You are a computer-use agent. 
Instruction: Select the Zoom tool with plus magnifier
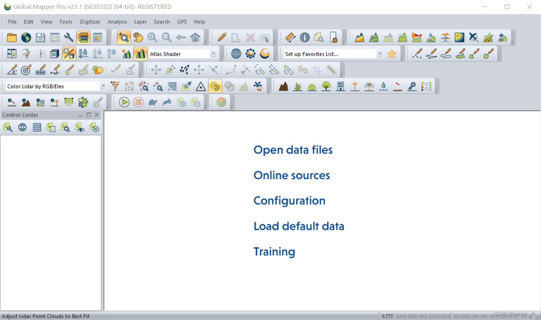[x=124, y=37]
